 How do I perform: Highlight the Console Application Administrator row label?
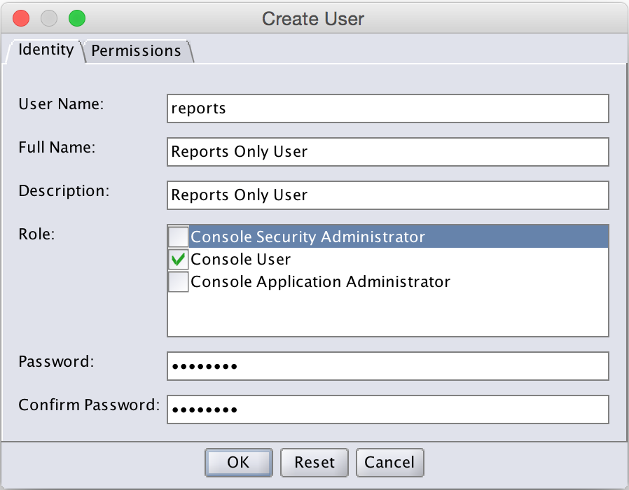(x=321, y=282)
